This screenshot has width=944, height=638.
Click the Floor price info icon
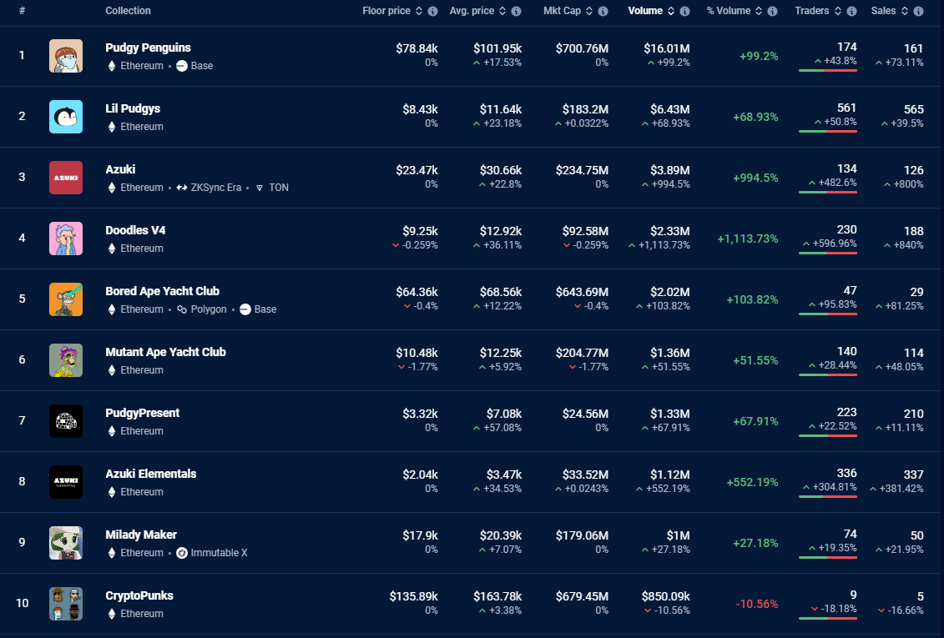click(432, 11)
